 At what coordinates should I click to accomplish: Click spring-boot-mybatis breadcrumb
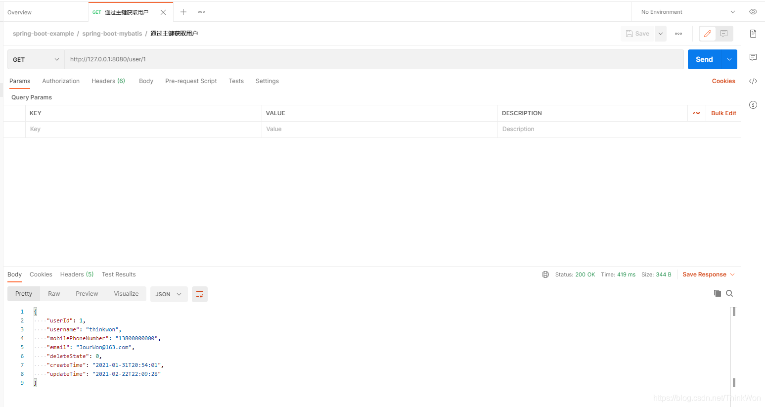click(x=112, y=34)
